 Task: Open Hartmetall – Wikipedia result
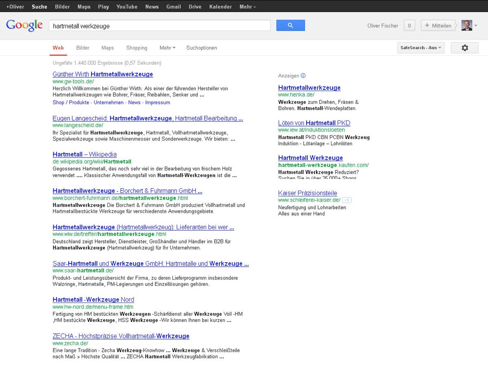(x=85, y=154)
